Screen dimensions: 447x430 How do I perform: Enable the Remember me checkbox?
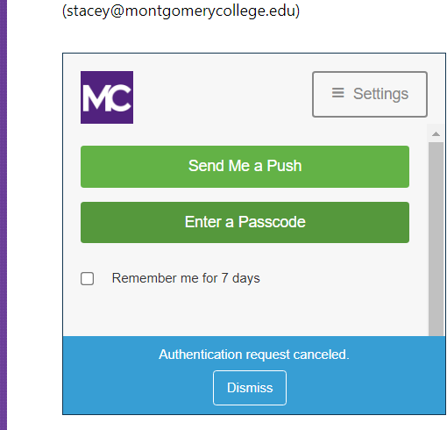point(87,278)
